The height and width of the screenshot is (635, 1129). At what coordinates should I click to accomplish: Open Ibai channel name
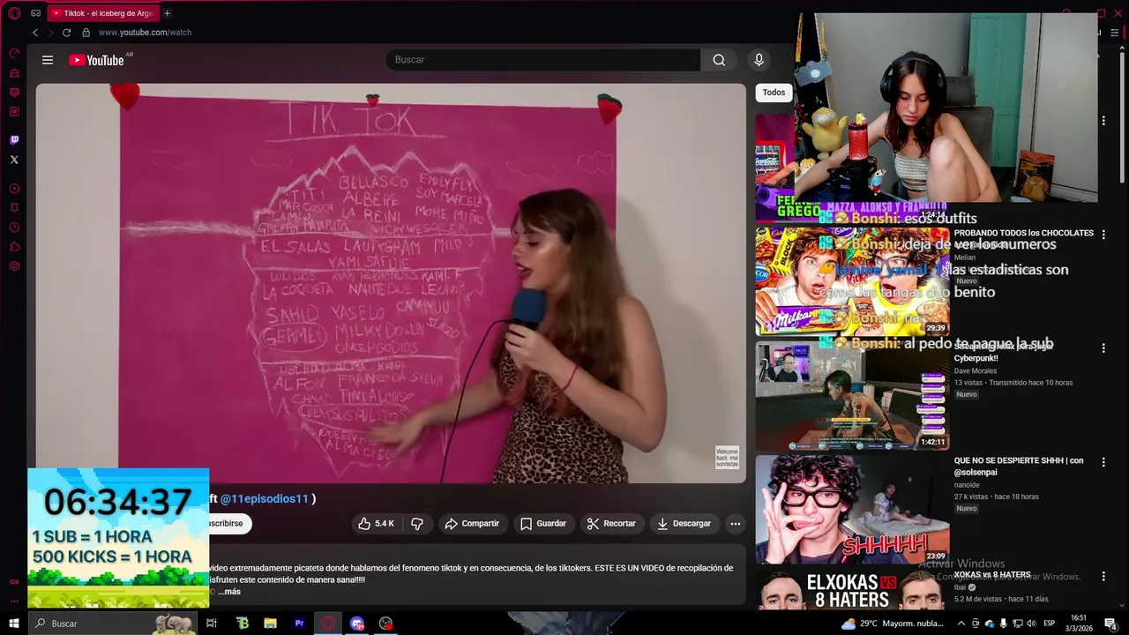pyautogui.click(x=960, y=587)
